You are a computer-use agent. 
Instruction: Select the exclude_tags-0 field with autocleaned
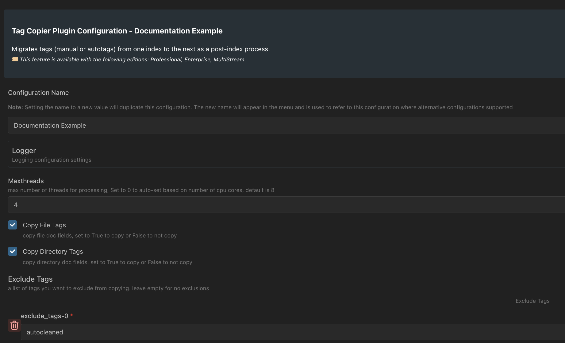click(293, 332)
